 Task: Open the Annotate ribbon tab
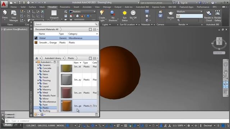pyautogui.click(x=87, y=7)
